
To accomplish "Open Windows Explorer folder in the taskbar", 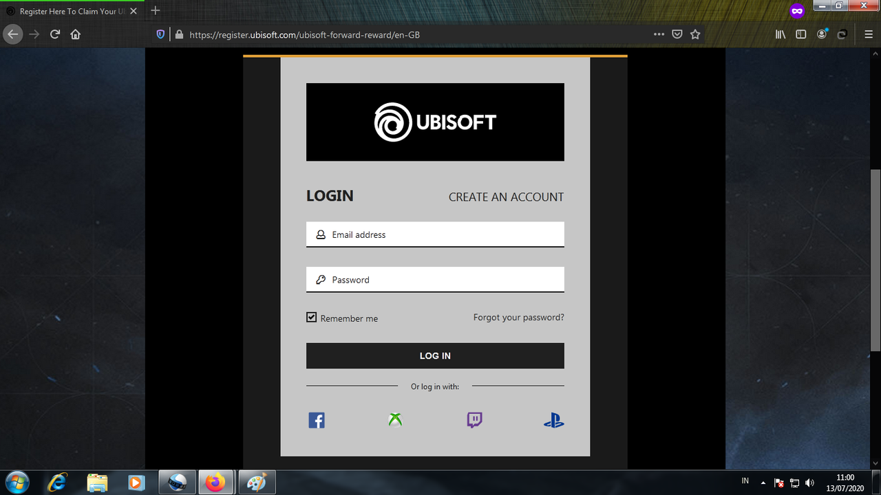I will tap(98, 483).
